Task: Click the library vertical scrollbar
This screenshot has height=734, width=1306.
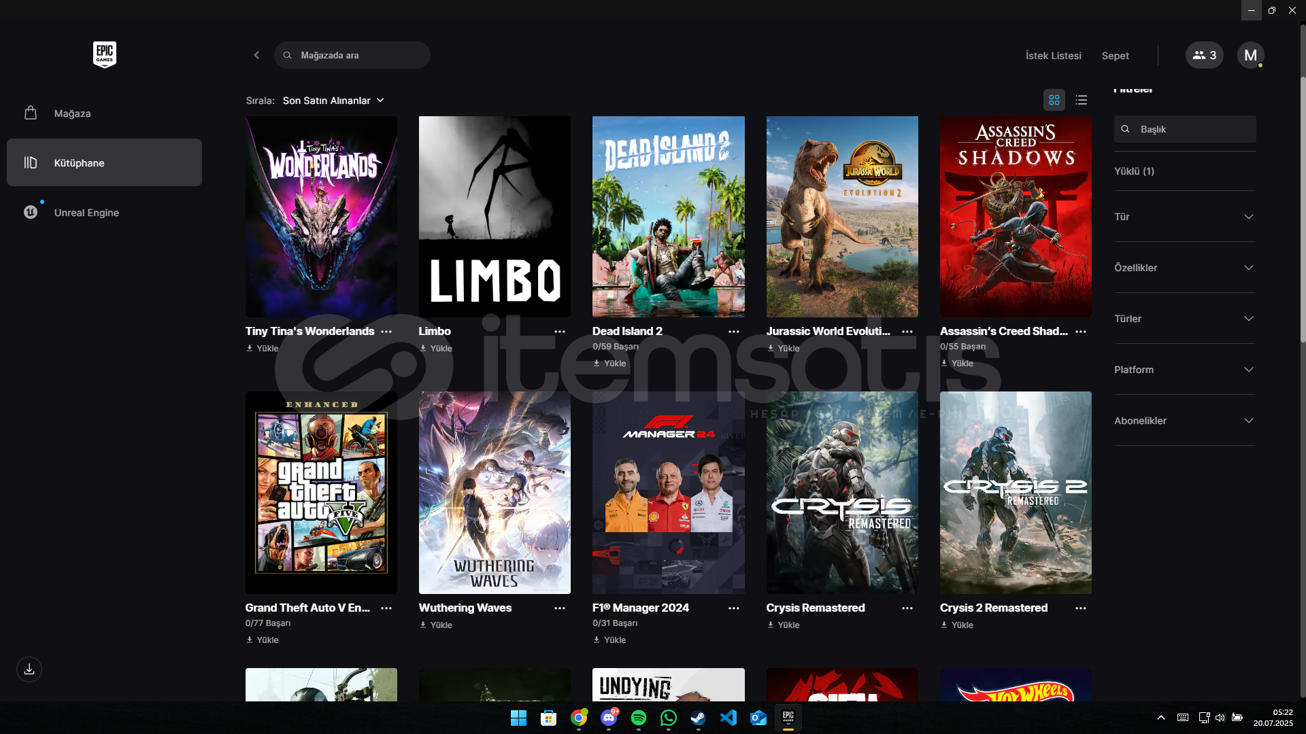Action: click(x=1303, y=211)
